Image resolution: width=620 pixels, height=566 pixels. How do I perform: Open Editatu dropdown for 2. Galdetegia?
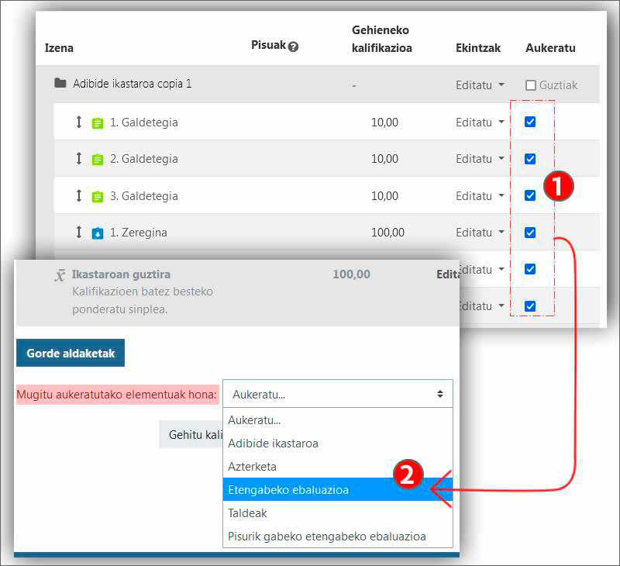(480, 159)
